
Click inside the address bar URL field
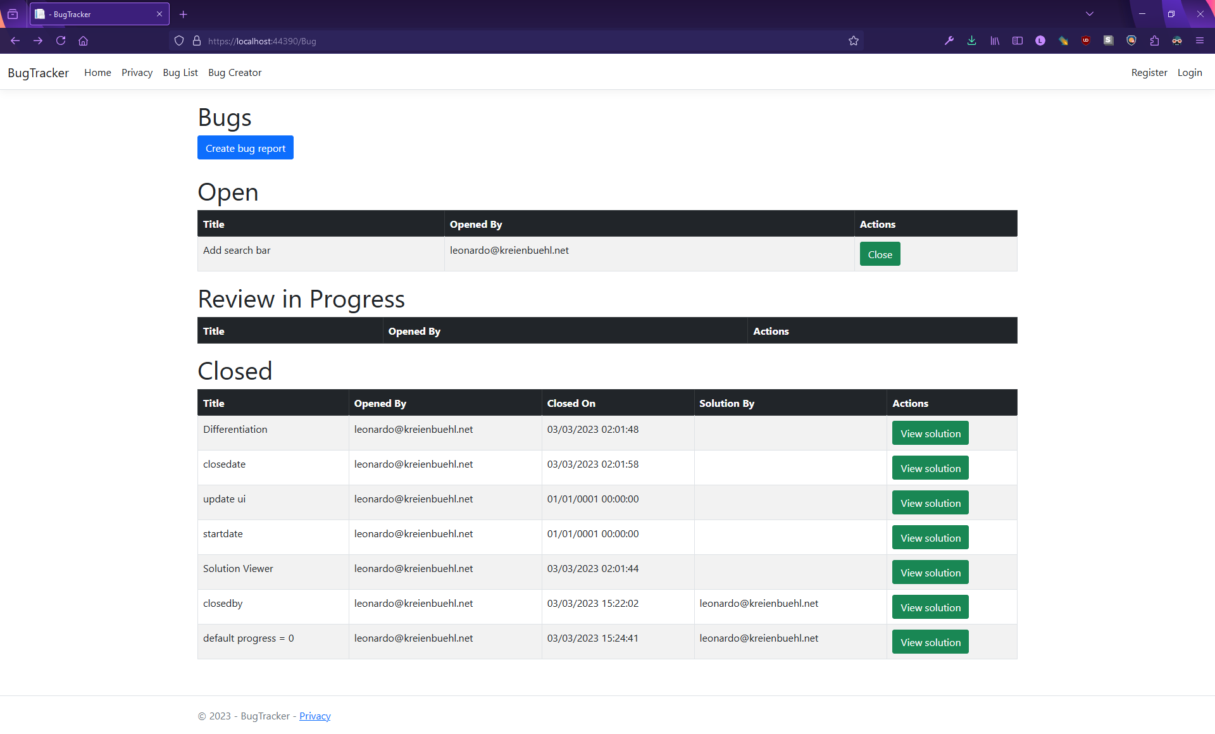(x=443, y=40)
